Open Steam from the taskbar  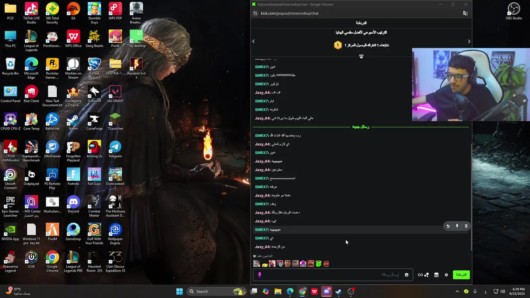point(339,291)
